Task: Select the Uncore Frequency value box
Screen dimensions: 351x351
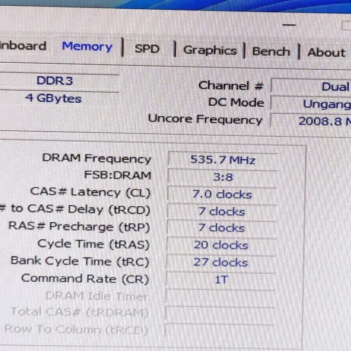Action: tap(312, 121)
